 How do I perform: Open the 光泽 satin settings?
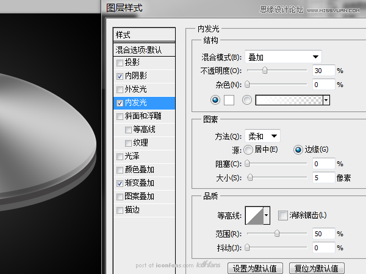[132, 156]
